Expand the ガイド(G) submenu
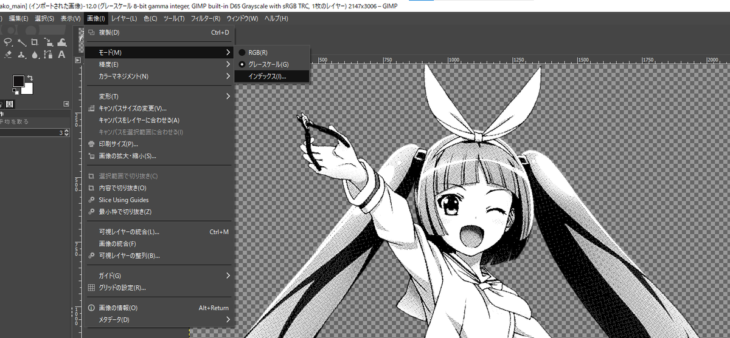 [x=158, y=275]
